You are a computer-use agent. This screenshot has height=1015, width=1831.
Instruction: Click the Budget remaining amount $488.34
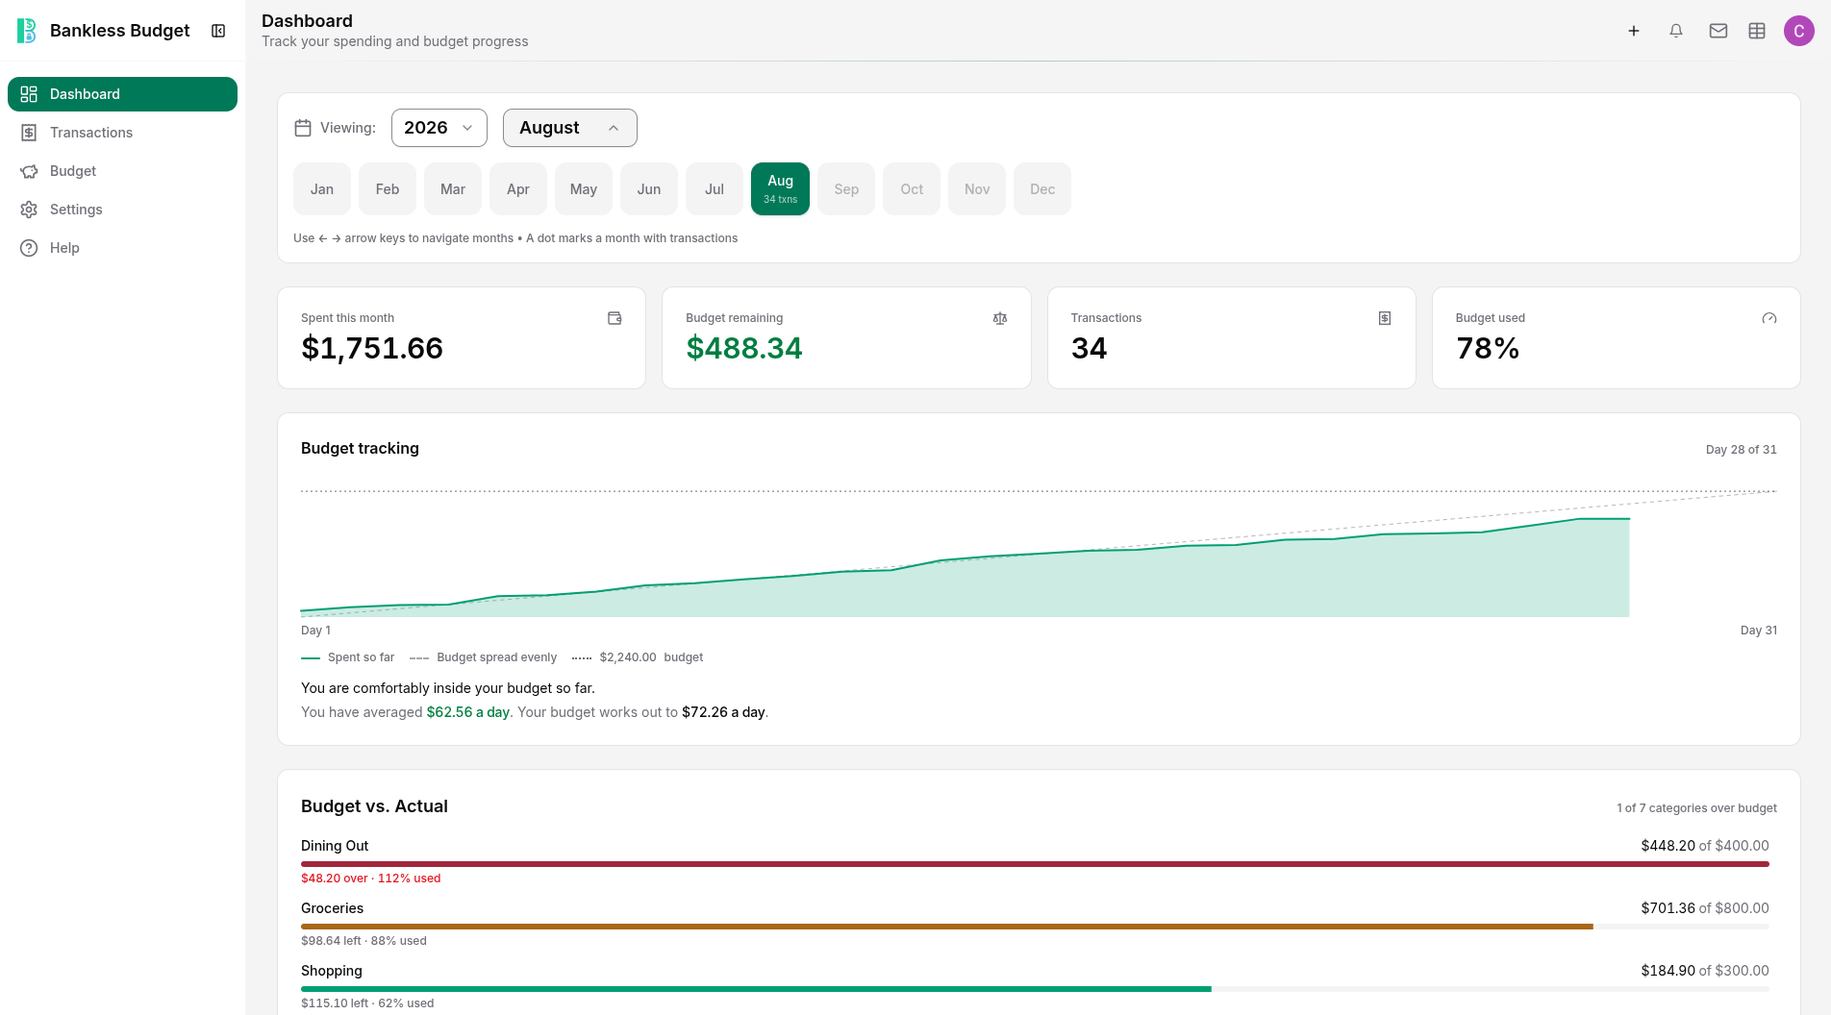744,348
